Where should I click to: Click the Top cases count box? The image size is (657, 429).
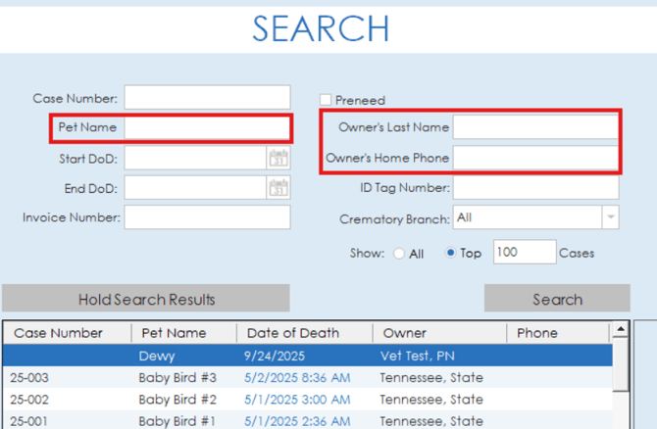524,253
